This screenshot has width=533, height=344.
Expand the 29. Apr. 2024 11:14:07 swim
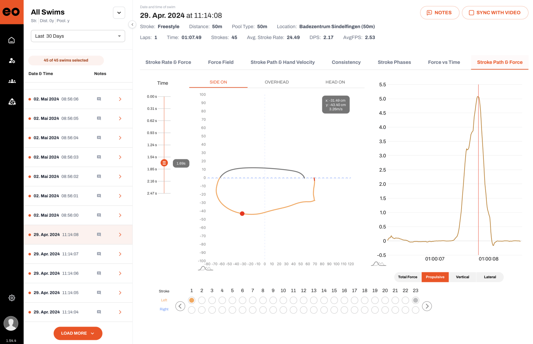[120, 254]
